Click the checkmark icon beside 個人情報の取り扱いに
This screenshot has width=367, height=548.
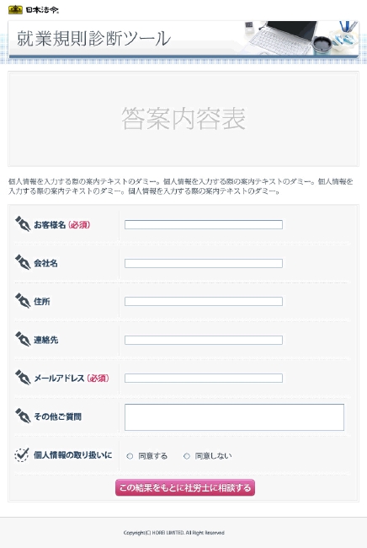pos(22,454)
